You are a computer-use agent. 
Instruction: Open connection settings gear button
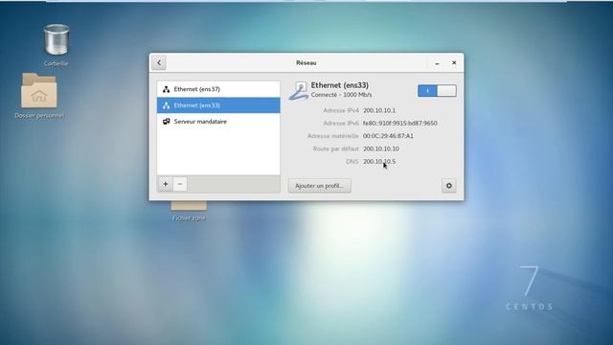click(449, 185)
